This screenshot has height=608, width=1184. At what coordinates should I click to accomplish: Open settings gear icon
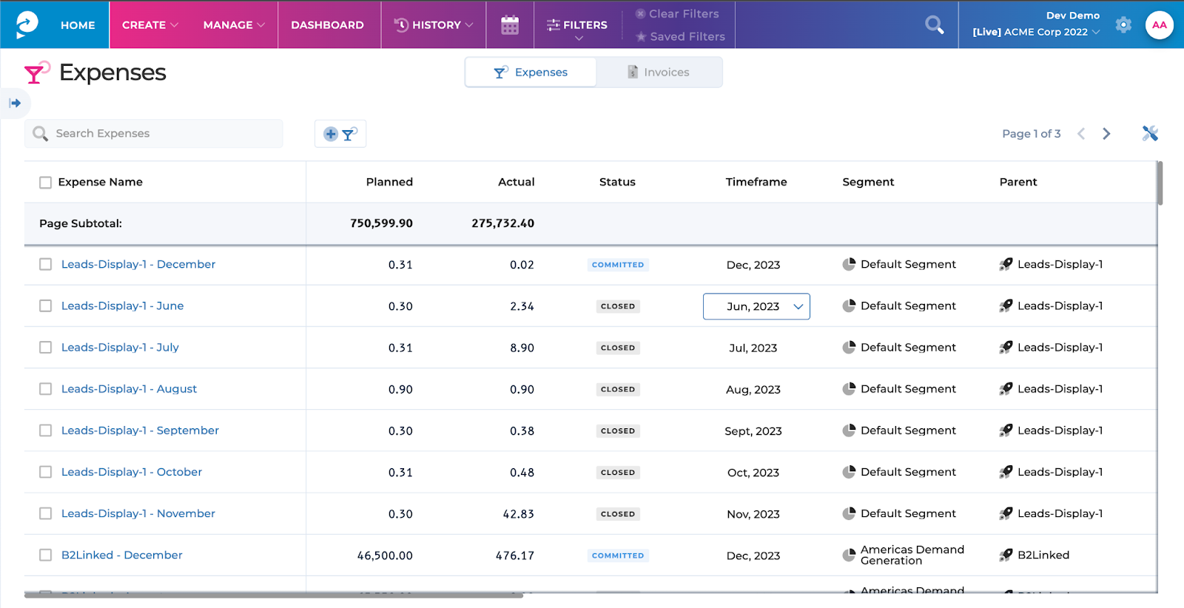[x=1123, y=24]
